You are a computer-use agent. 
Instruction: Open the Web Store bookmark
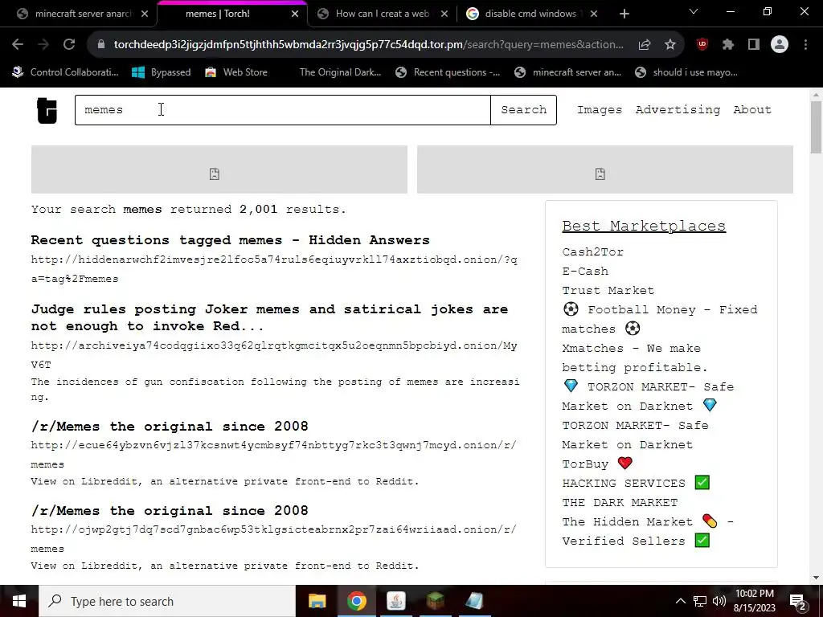click(236, 72)
